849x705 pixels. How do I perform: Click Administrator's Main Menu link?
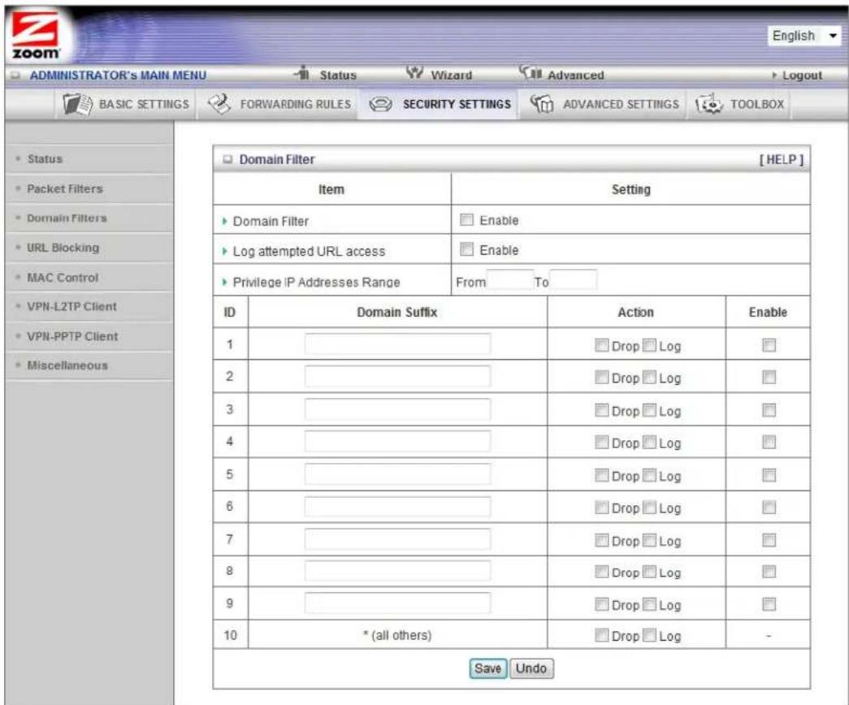coord(118,76)
